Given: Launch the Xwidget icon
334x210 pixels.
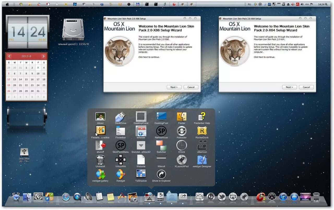Looking at the screenshot, I should 121,174.
